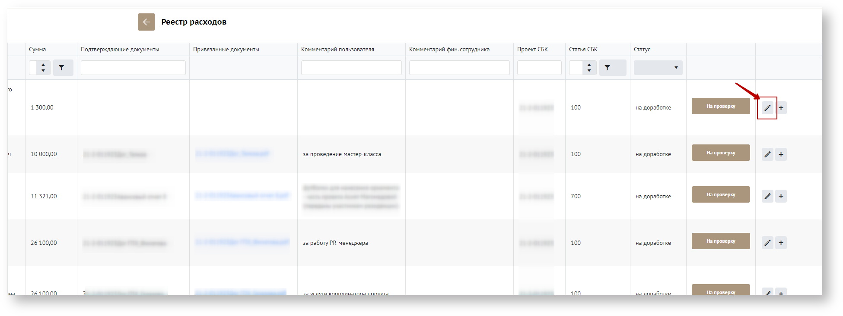Edit the 1 300,00 row with pencil icon
The height and width of the screenshot is (316, 843).
767,108
